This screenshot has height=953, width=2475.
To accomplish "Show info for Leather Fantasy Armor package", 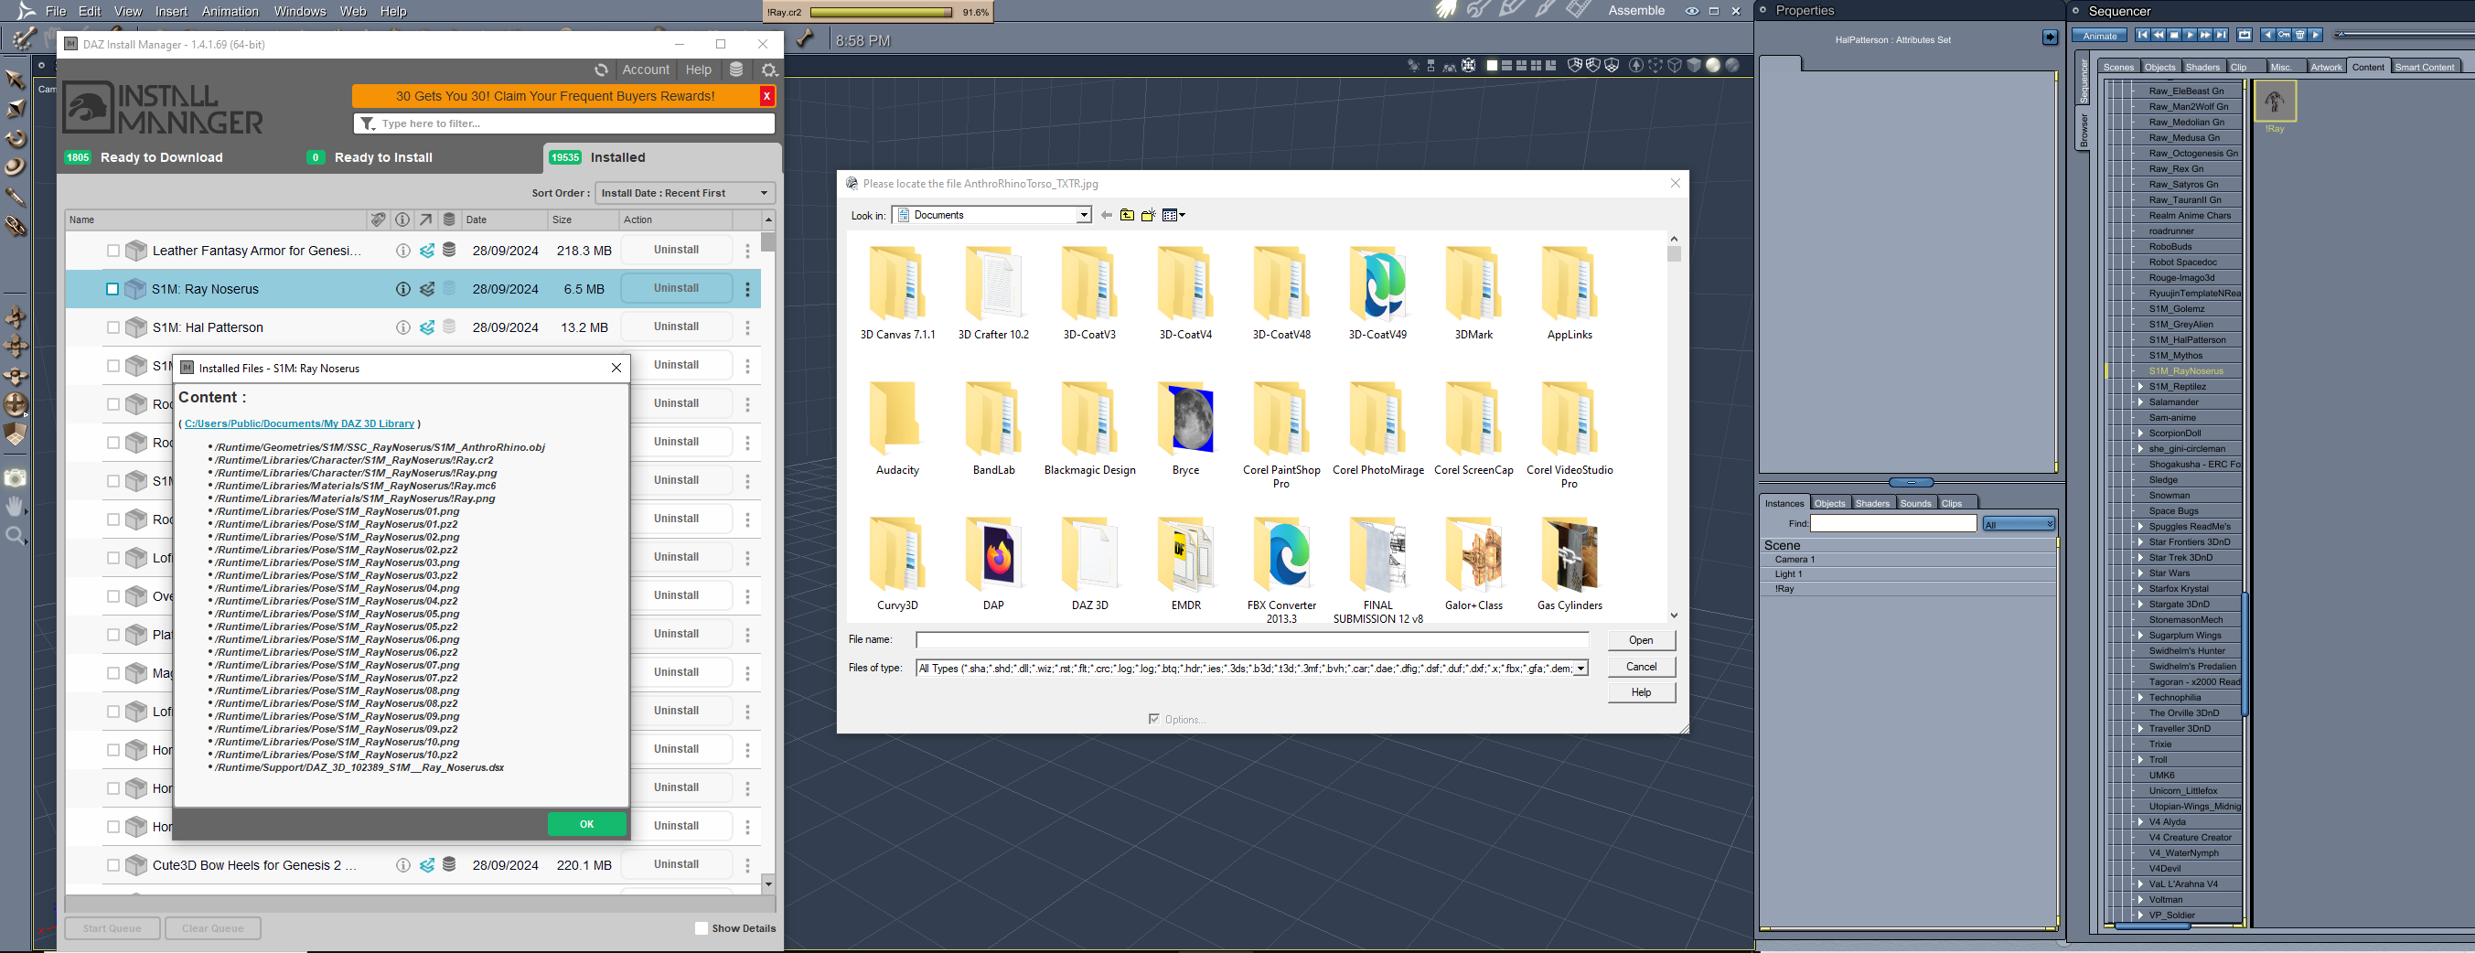I will 402,251.
